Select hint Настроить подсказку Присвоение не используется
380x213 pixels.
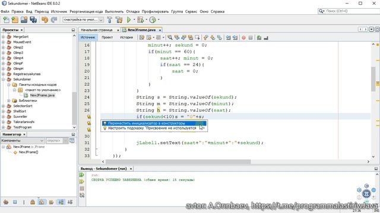pyautogui.click(x=154, y=128)
